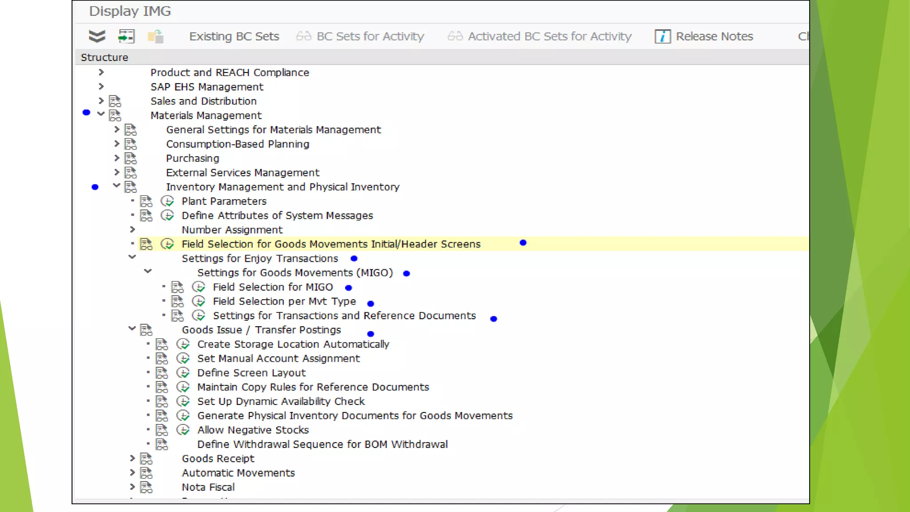Screen dimensions: 910x512
Task: Execute Allow Negative Stocks activity icon
Action: click(x=183, y=430)
